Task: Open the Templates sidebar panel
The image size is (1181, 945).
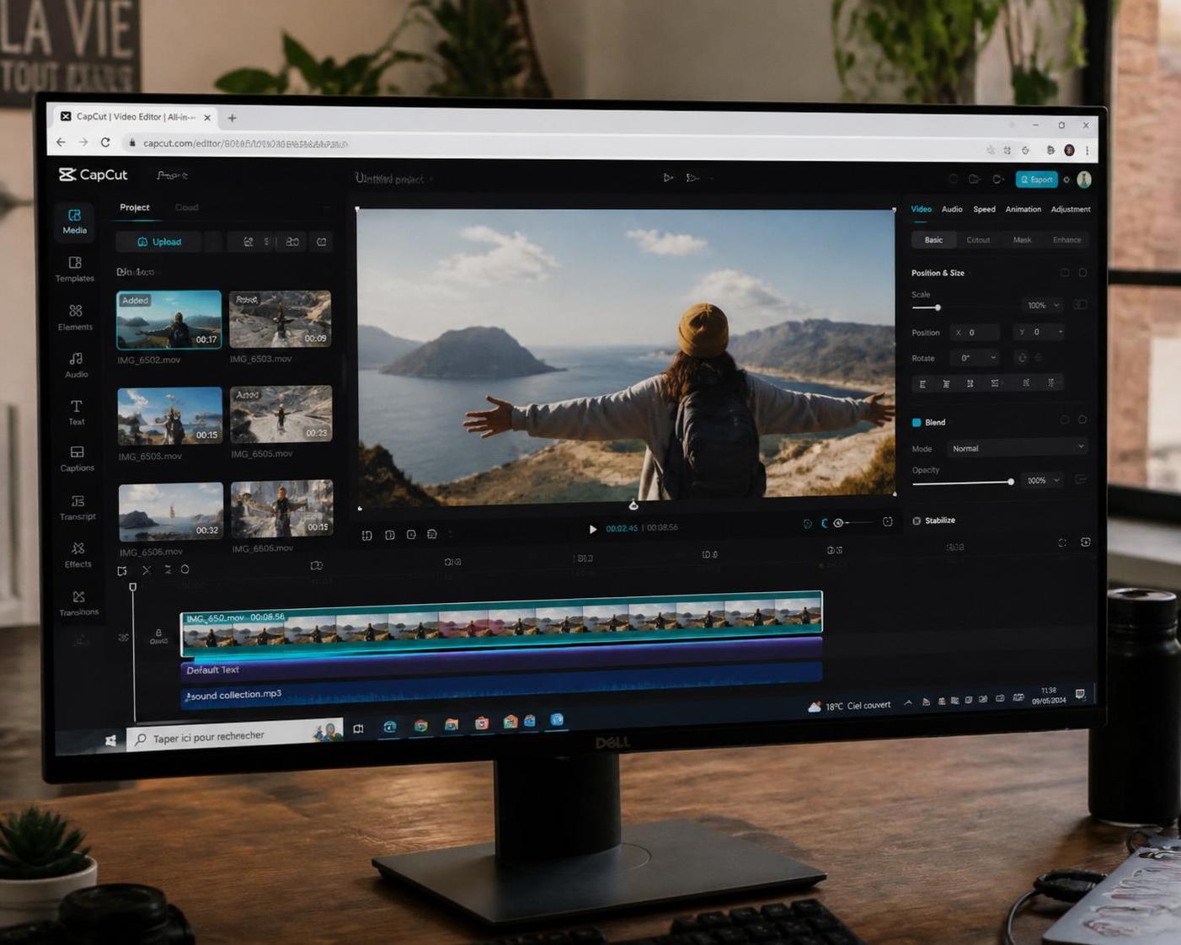Action: pos(75,270)
